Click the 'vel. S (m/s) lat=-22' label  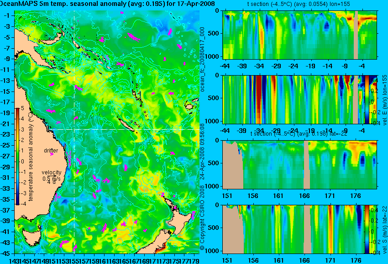coord(384,229)
